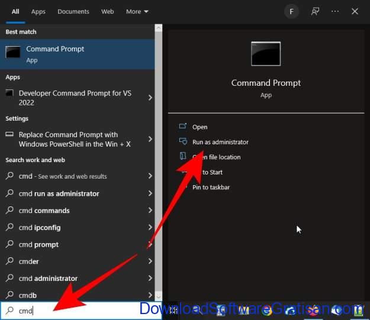
Task: Expand chevron for 'cmd run as administrator'
Action: (150, 193)
